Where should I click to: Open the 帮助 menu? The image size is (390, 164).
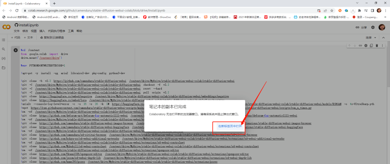79,31
